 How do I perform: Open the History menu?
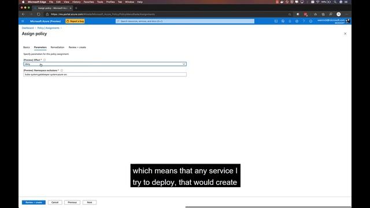pyautogui.click(x=76, y=2)
